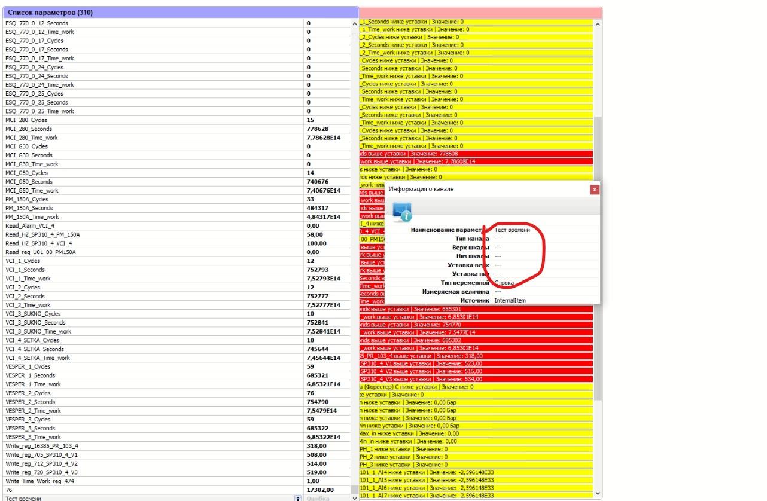Select the VCI_4_SETKA_Seconds parameter
The width and height of the screenshot is (767, 501).
pos(176,349)
